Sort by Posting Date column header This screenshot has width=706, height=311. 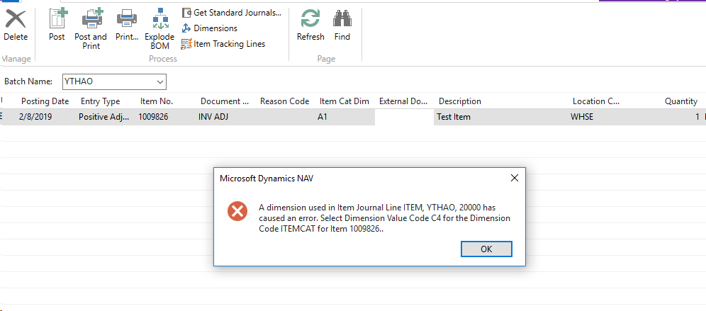click(45, 101)
